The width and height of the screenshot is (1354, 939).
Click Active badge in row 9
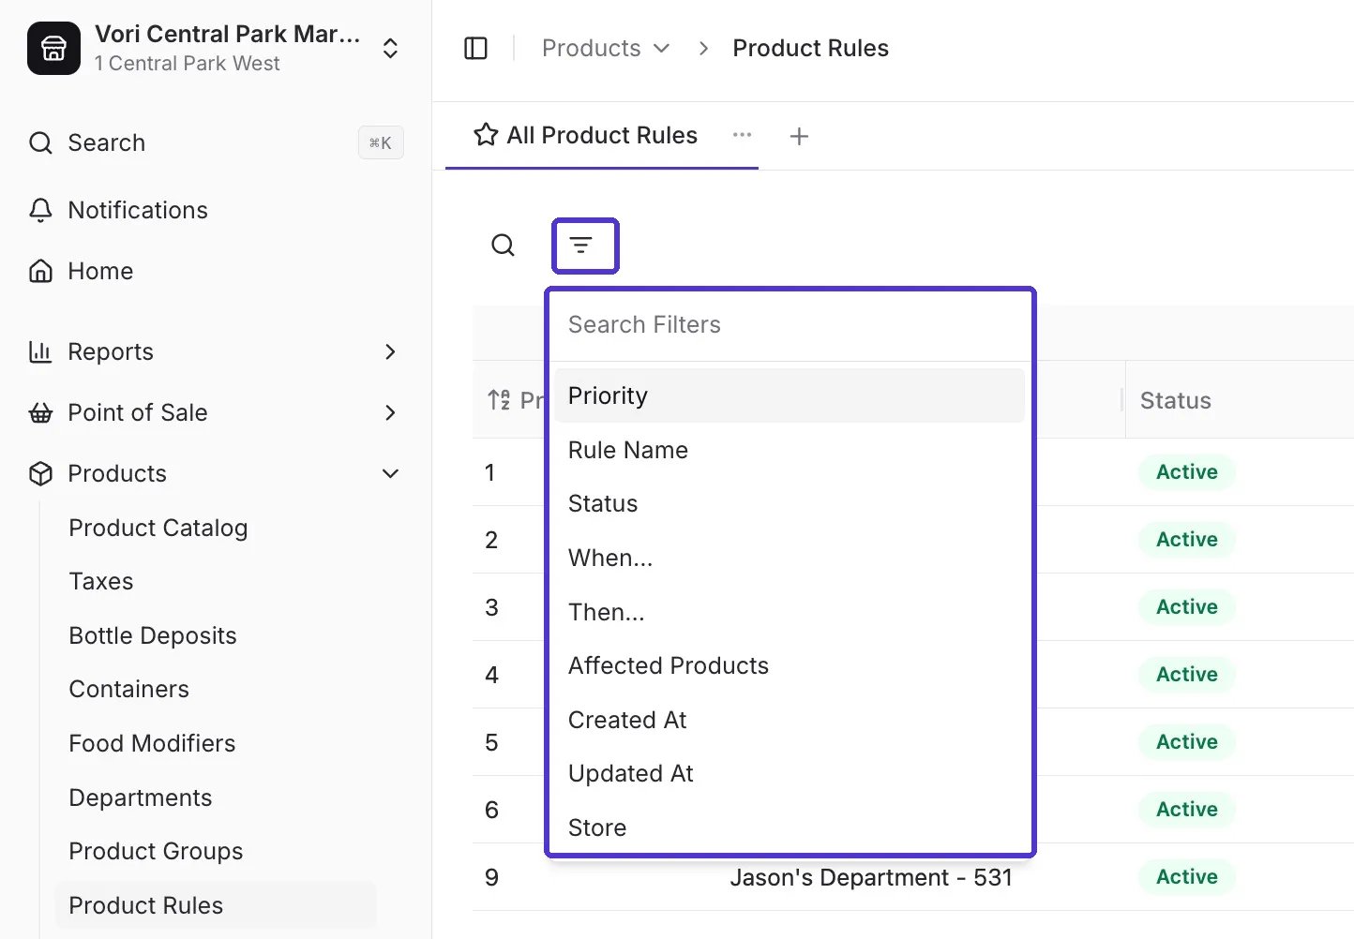pos(1187,877)
